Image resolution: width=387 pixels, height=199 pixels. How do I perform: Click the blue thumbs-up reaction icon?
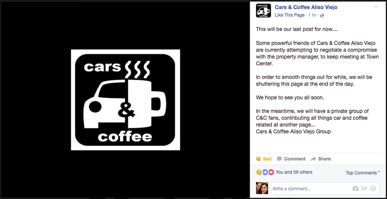[265, 172]
